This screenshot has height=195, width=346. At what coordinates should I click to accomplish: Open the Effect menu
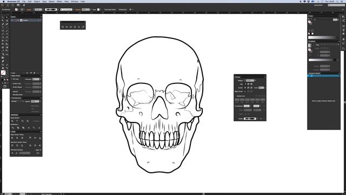pyautogui.click(x=59, y=1)
